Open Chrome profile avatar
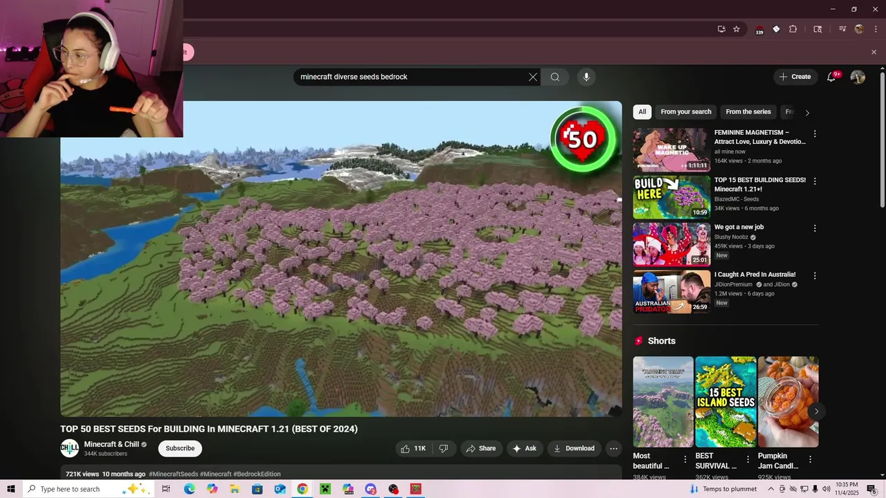886x498 pixels. [x=859, y=29]
